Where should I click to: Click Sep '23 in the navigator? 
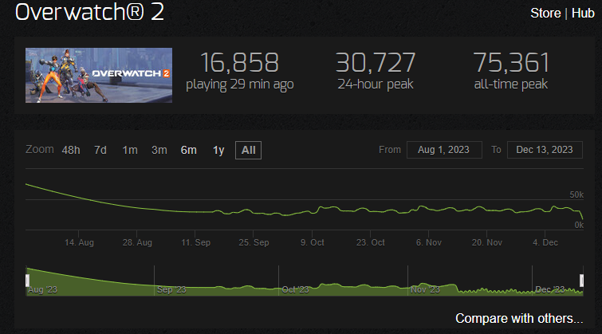171,290
